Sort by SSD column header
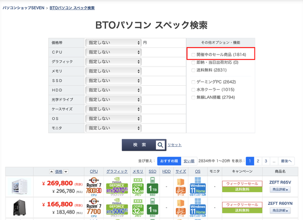This screenshot has height=220, width=303. tap(153, 172)
